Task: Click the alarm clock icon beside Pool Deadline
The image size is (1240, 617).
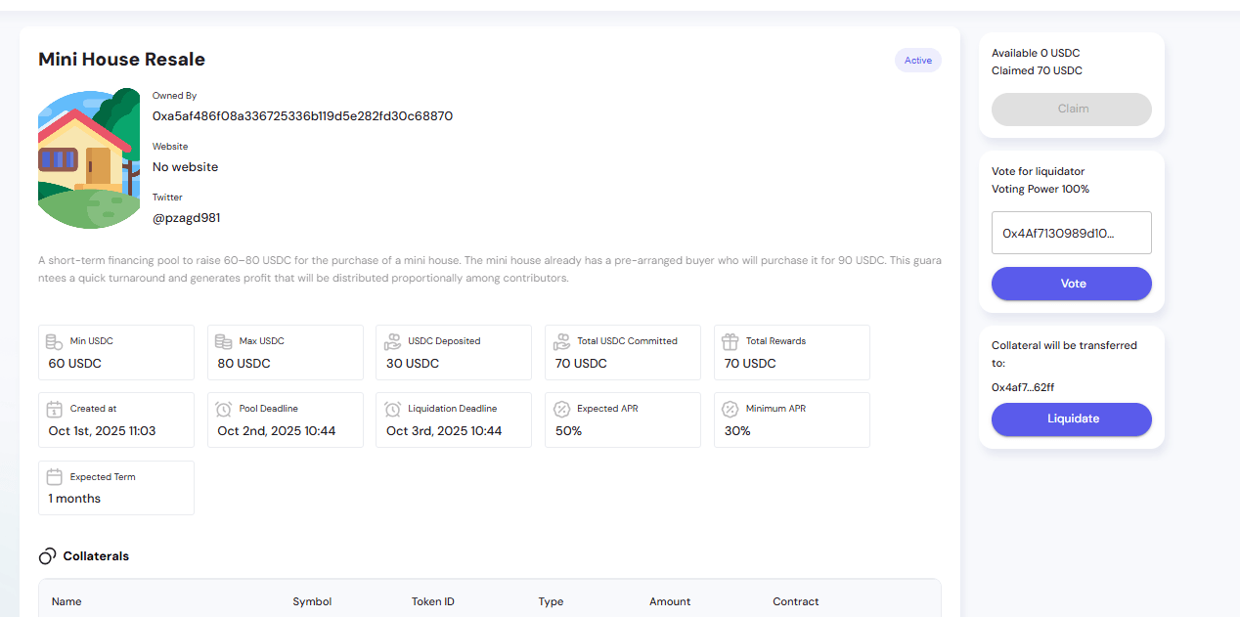Action: click(x=224, y=409)
